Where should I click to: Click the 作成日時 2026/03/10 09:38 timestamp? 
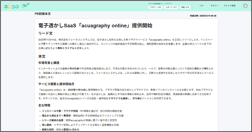(x=203, y=16)
